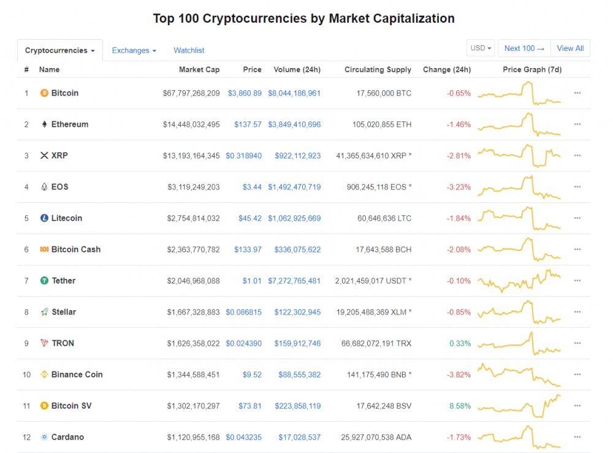The width and height of the screenshot is (613, 453).
Task: Click the TRON logo icon
Action: click(44, 343)
